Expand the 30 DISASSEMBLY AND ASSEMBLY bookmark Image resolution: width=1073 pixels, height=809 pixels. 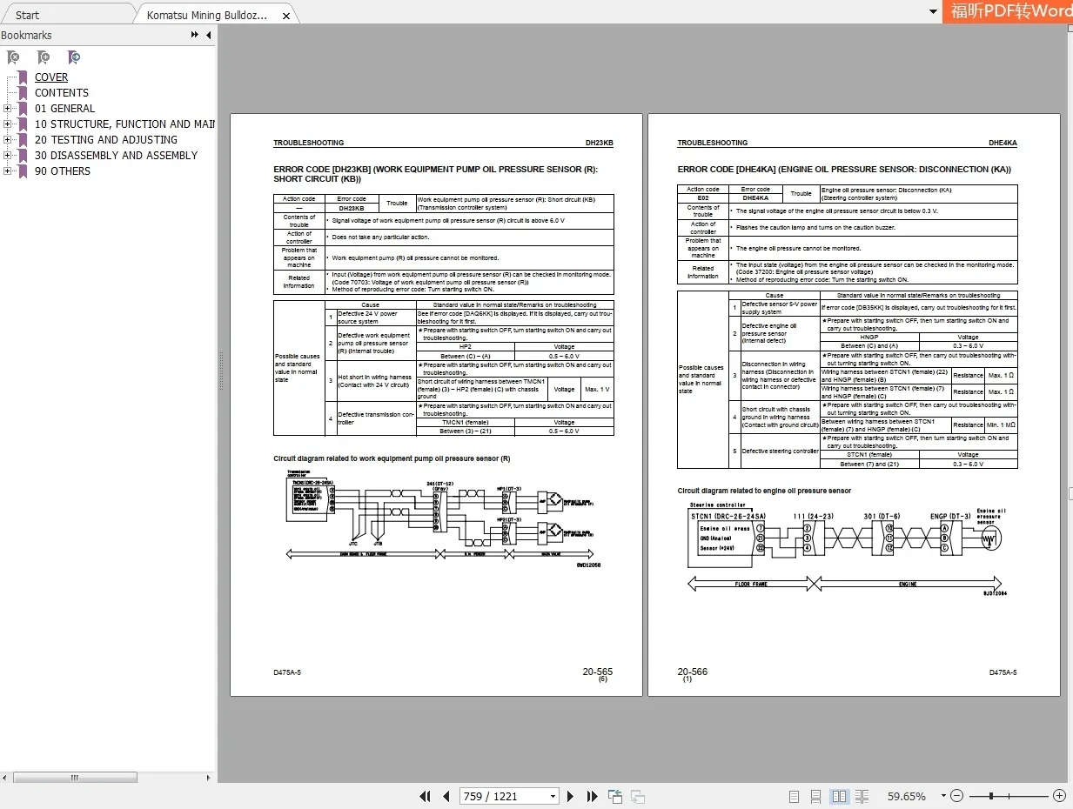[7, 156]
